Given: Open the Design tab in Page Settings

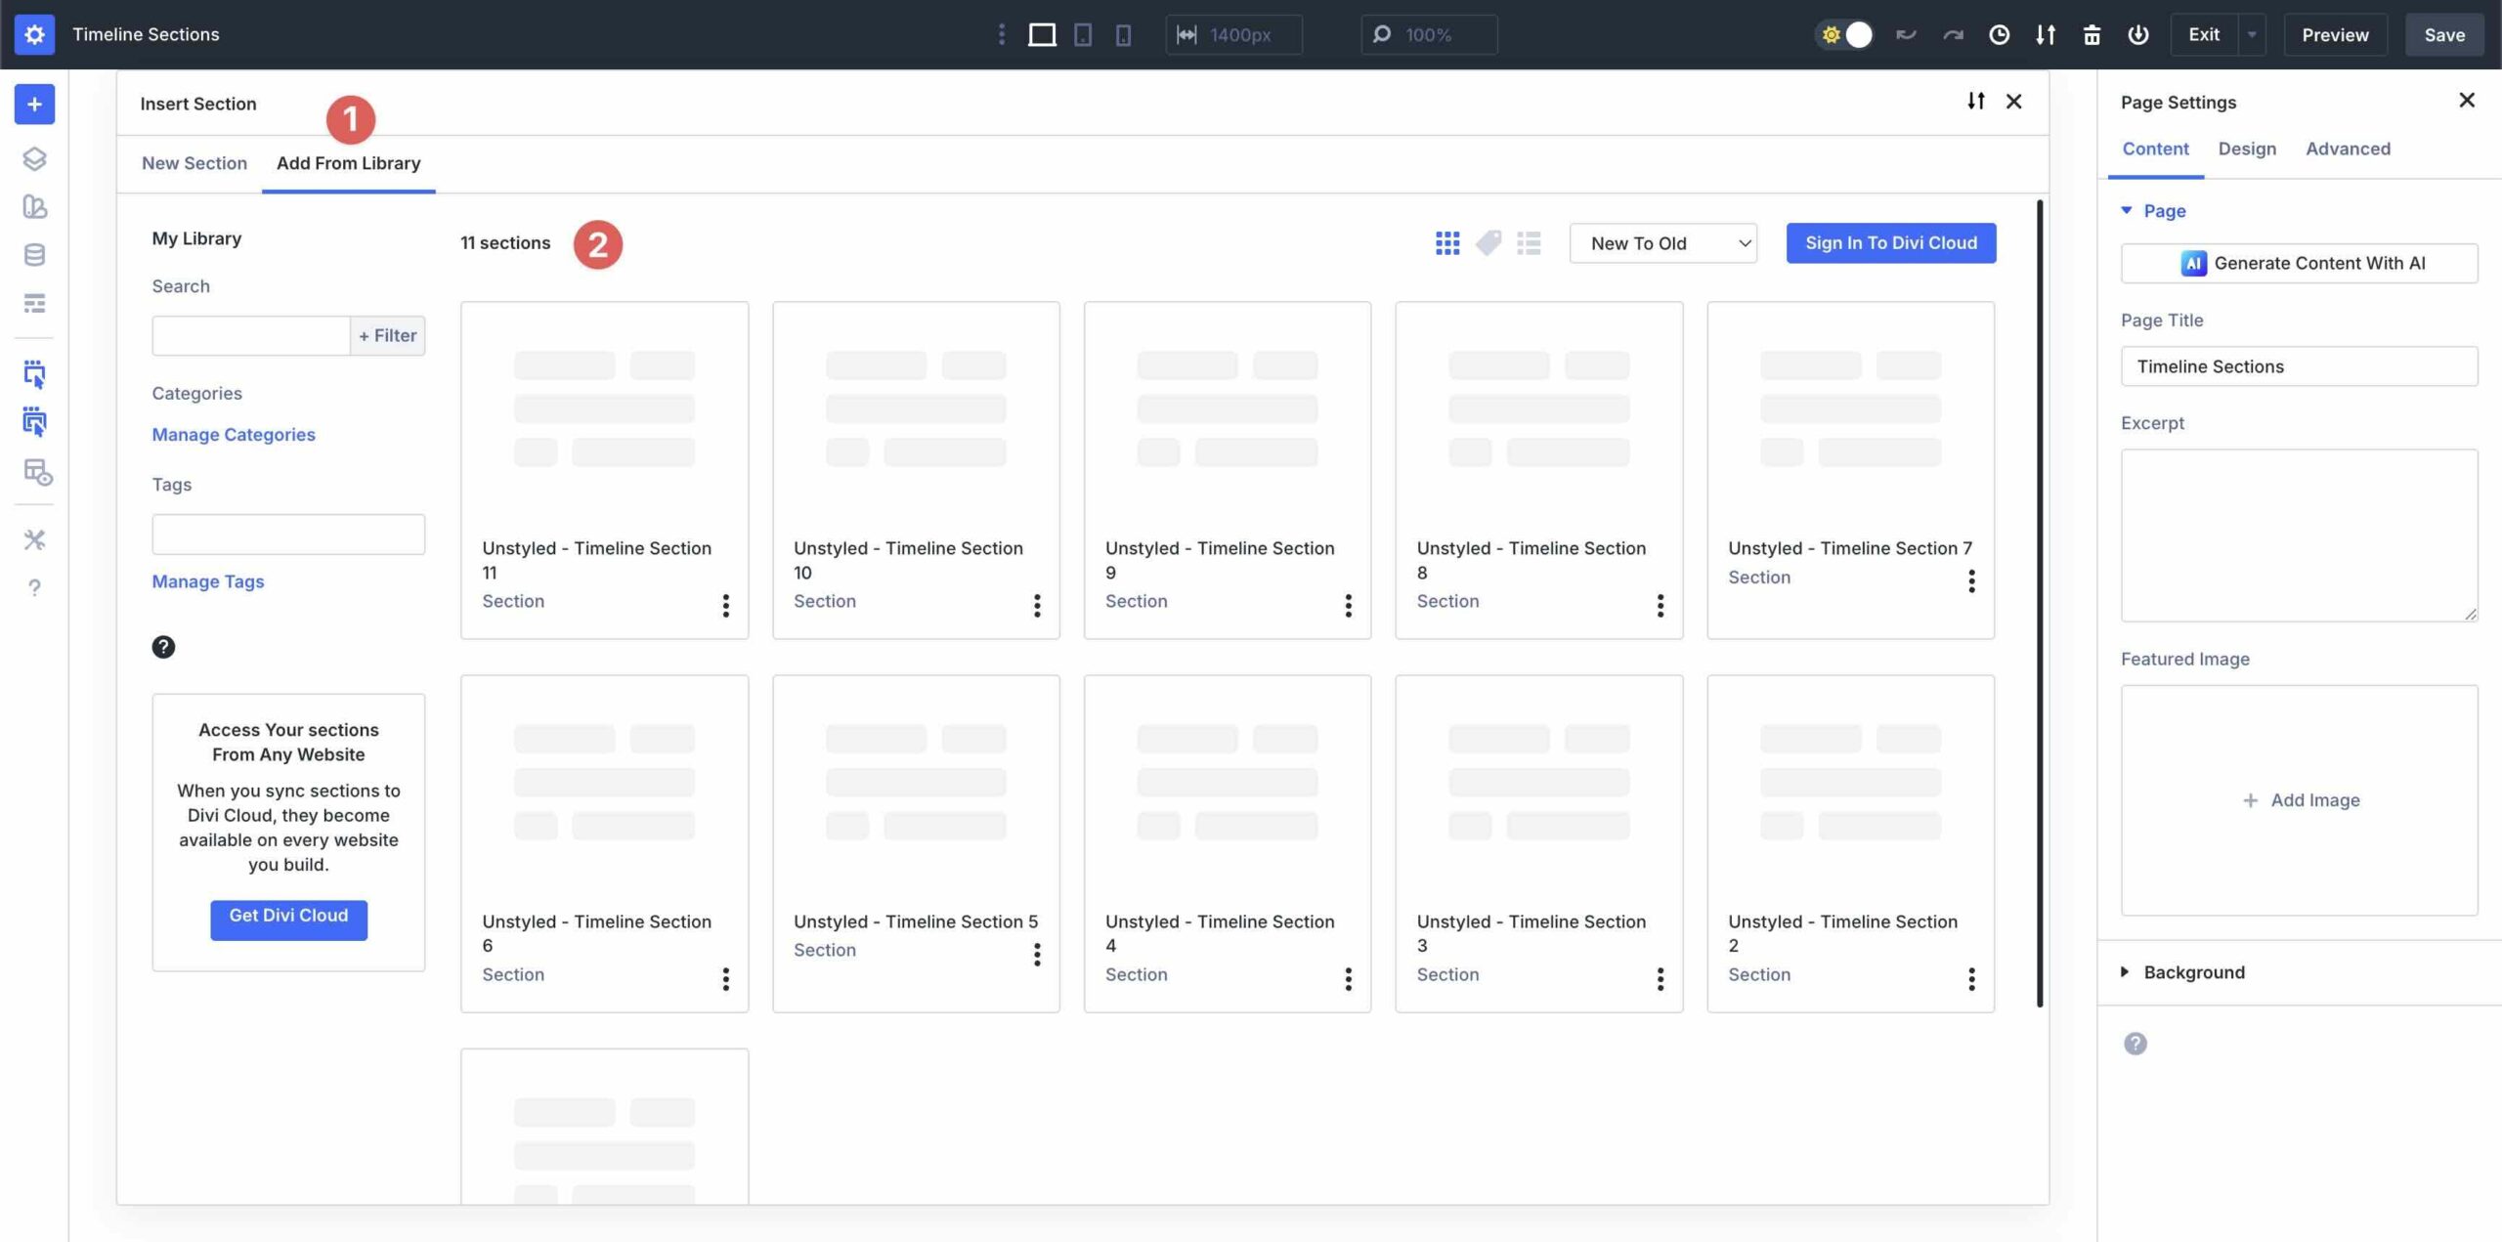Looking at the screenshot, I should coord(2247,149).
